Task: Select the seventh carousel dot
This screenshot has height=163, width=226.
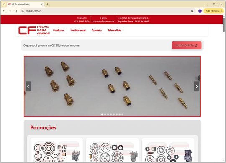Action: tap(119, 114)
